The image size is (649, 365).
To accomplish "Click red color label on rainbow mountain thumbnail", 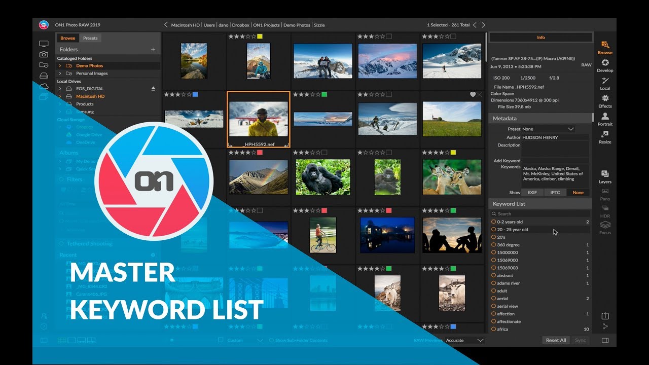I will pos(260,152).
